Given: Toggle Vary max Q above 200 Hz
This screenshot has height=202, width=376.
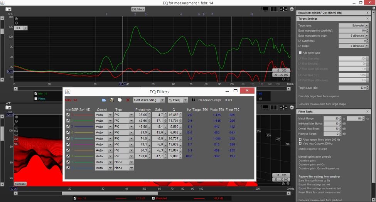Looking at the screenshot, I should coord(300,143).
